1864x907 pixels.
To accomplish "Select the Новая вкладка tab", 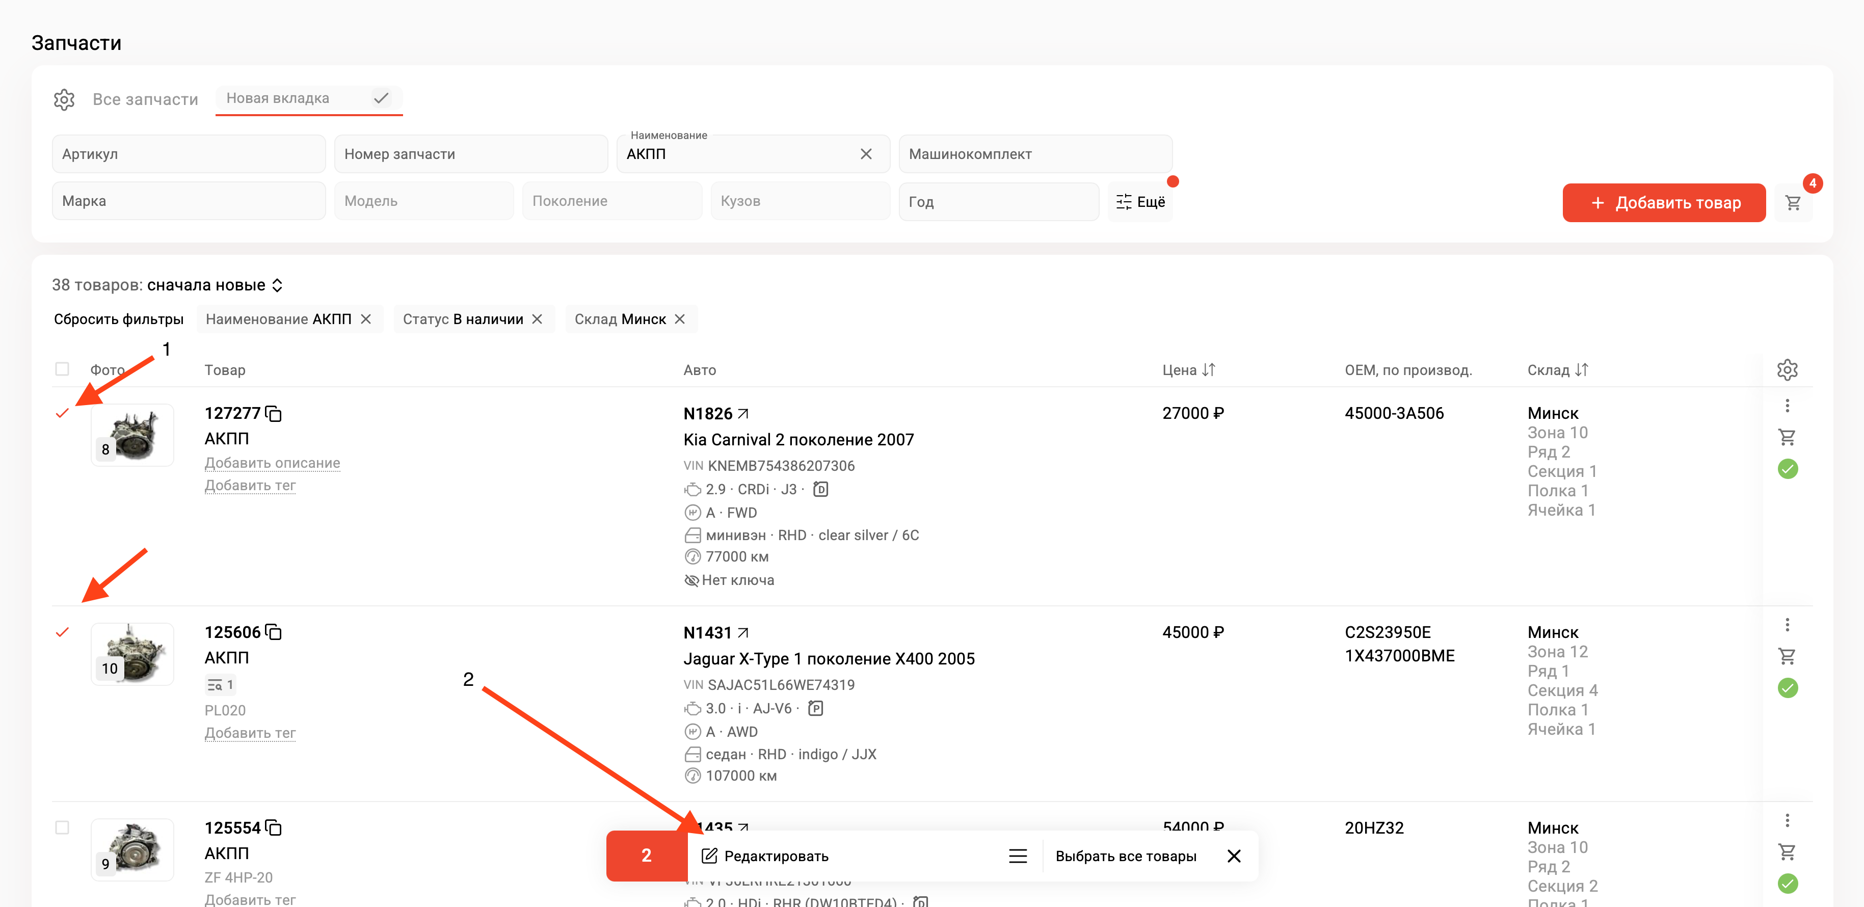I will 278,98.
